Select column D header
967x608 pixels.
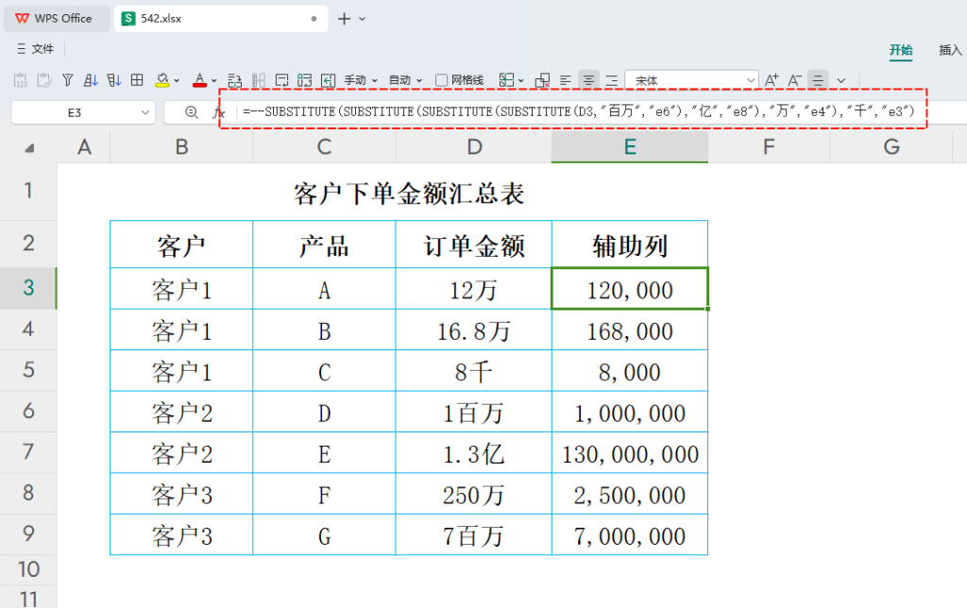474,146
